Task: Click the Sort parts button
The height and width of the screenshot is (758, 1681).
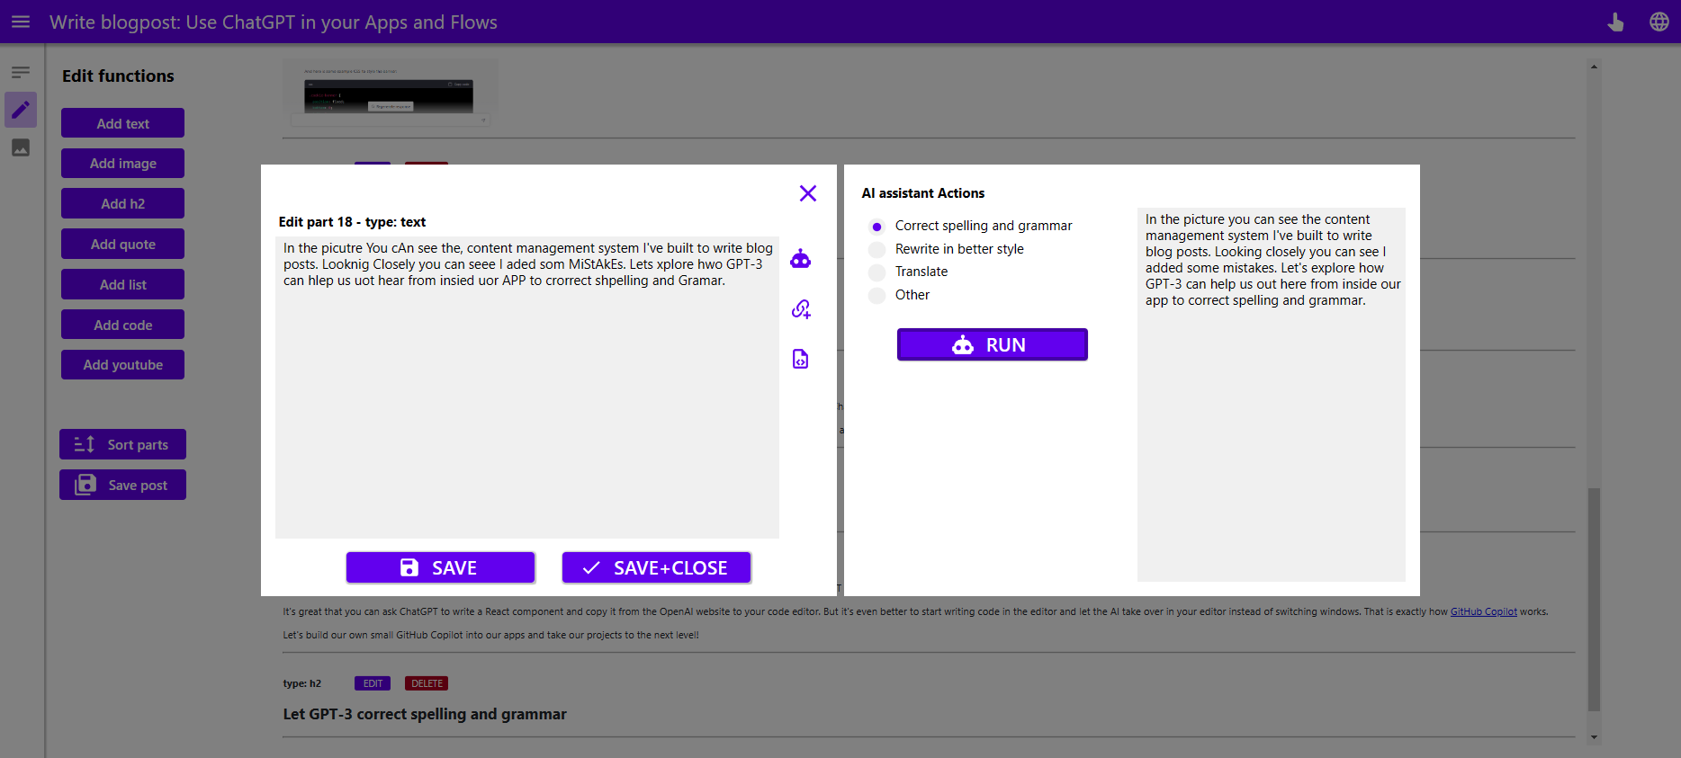Action: 122,444
